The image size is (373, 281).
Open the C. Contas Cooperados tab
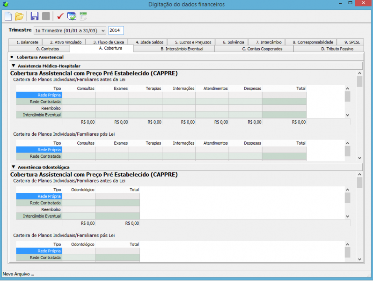[254, 49]
